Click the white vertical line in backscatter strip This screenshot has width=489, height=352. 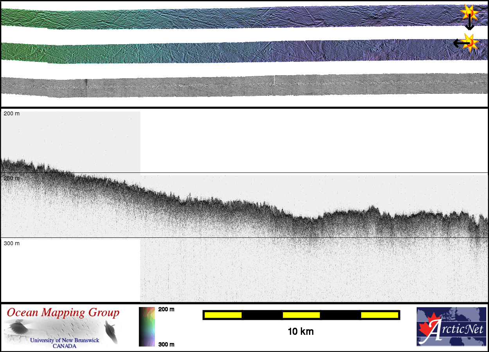[x=274, y=80]
